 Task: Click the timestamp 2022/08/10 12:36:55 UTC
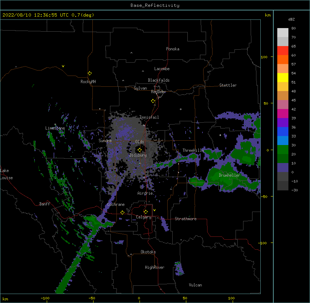coord(36,15)
